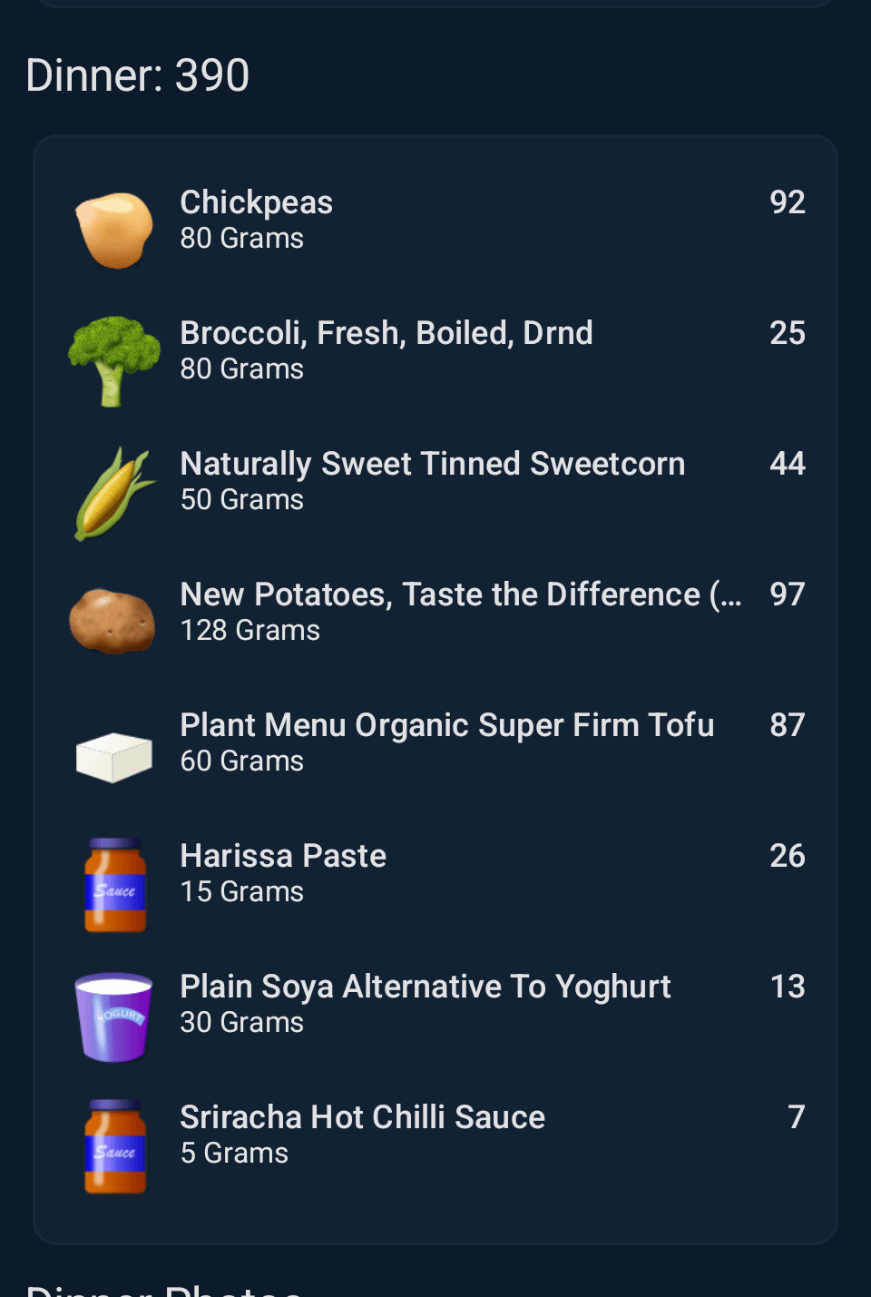Tap the 60 Grams tofu serving size
This screenshot has width=871, height=1297.
click(x=242, y=761)
